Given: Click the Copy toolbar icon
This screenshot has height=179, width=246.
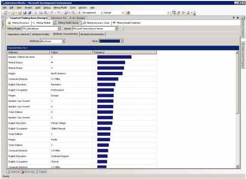Looking at the screenshot, I should (x=41, y=13).
